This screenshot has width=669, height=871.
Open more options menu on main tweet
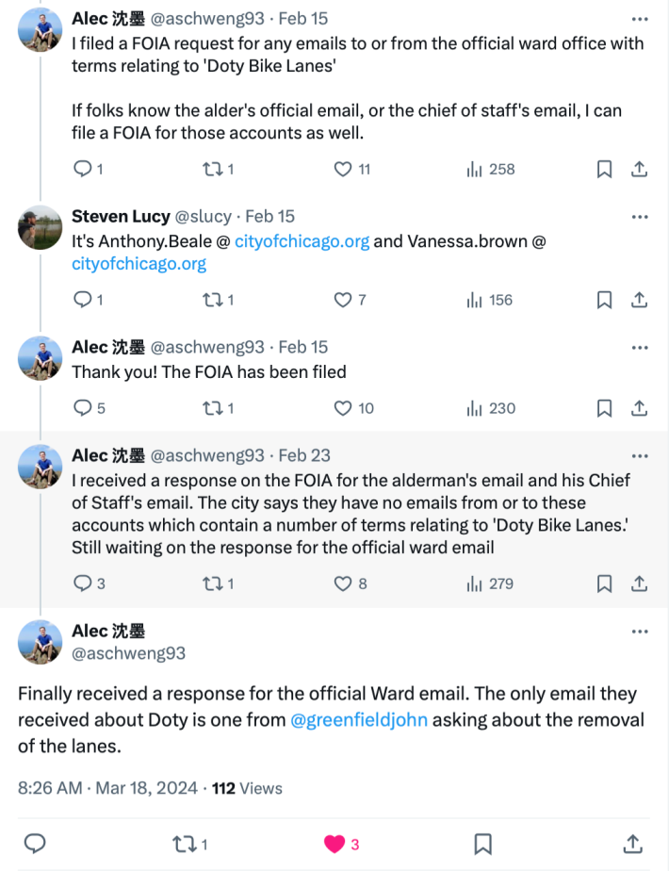640,632
